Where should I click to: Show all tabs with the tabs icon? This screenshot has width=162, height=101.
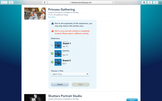coord(156,2)
